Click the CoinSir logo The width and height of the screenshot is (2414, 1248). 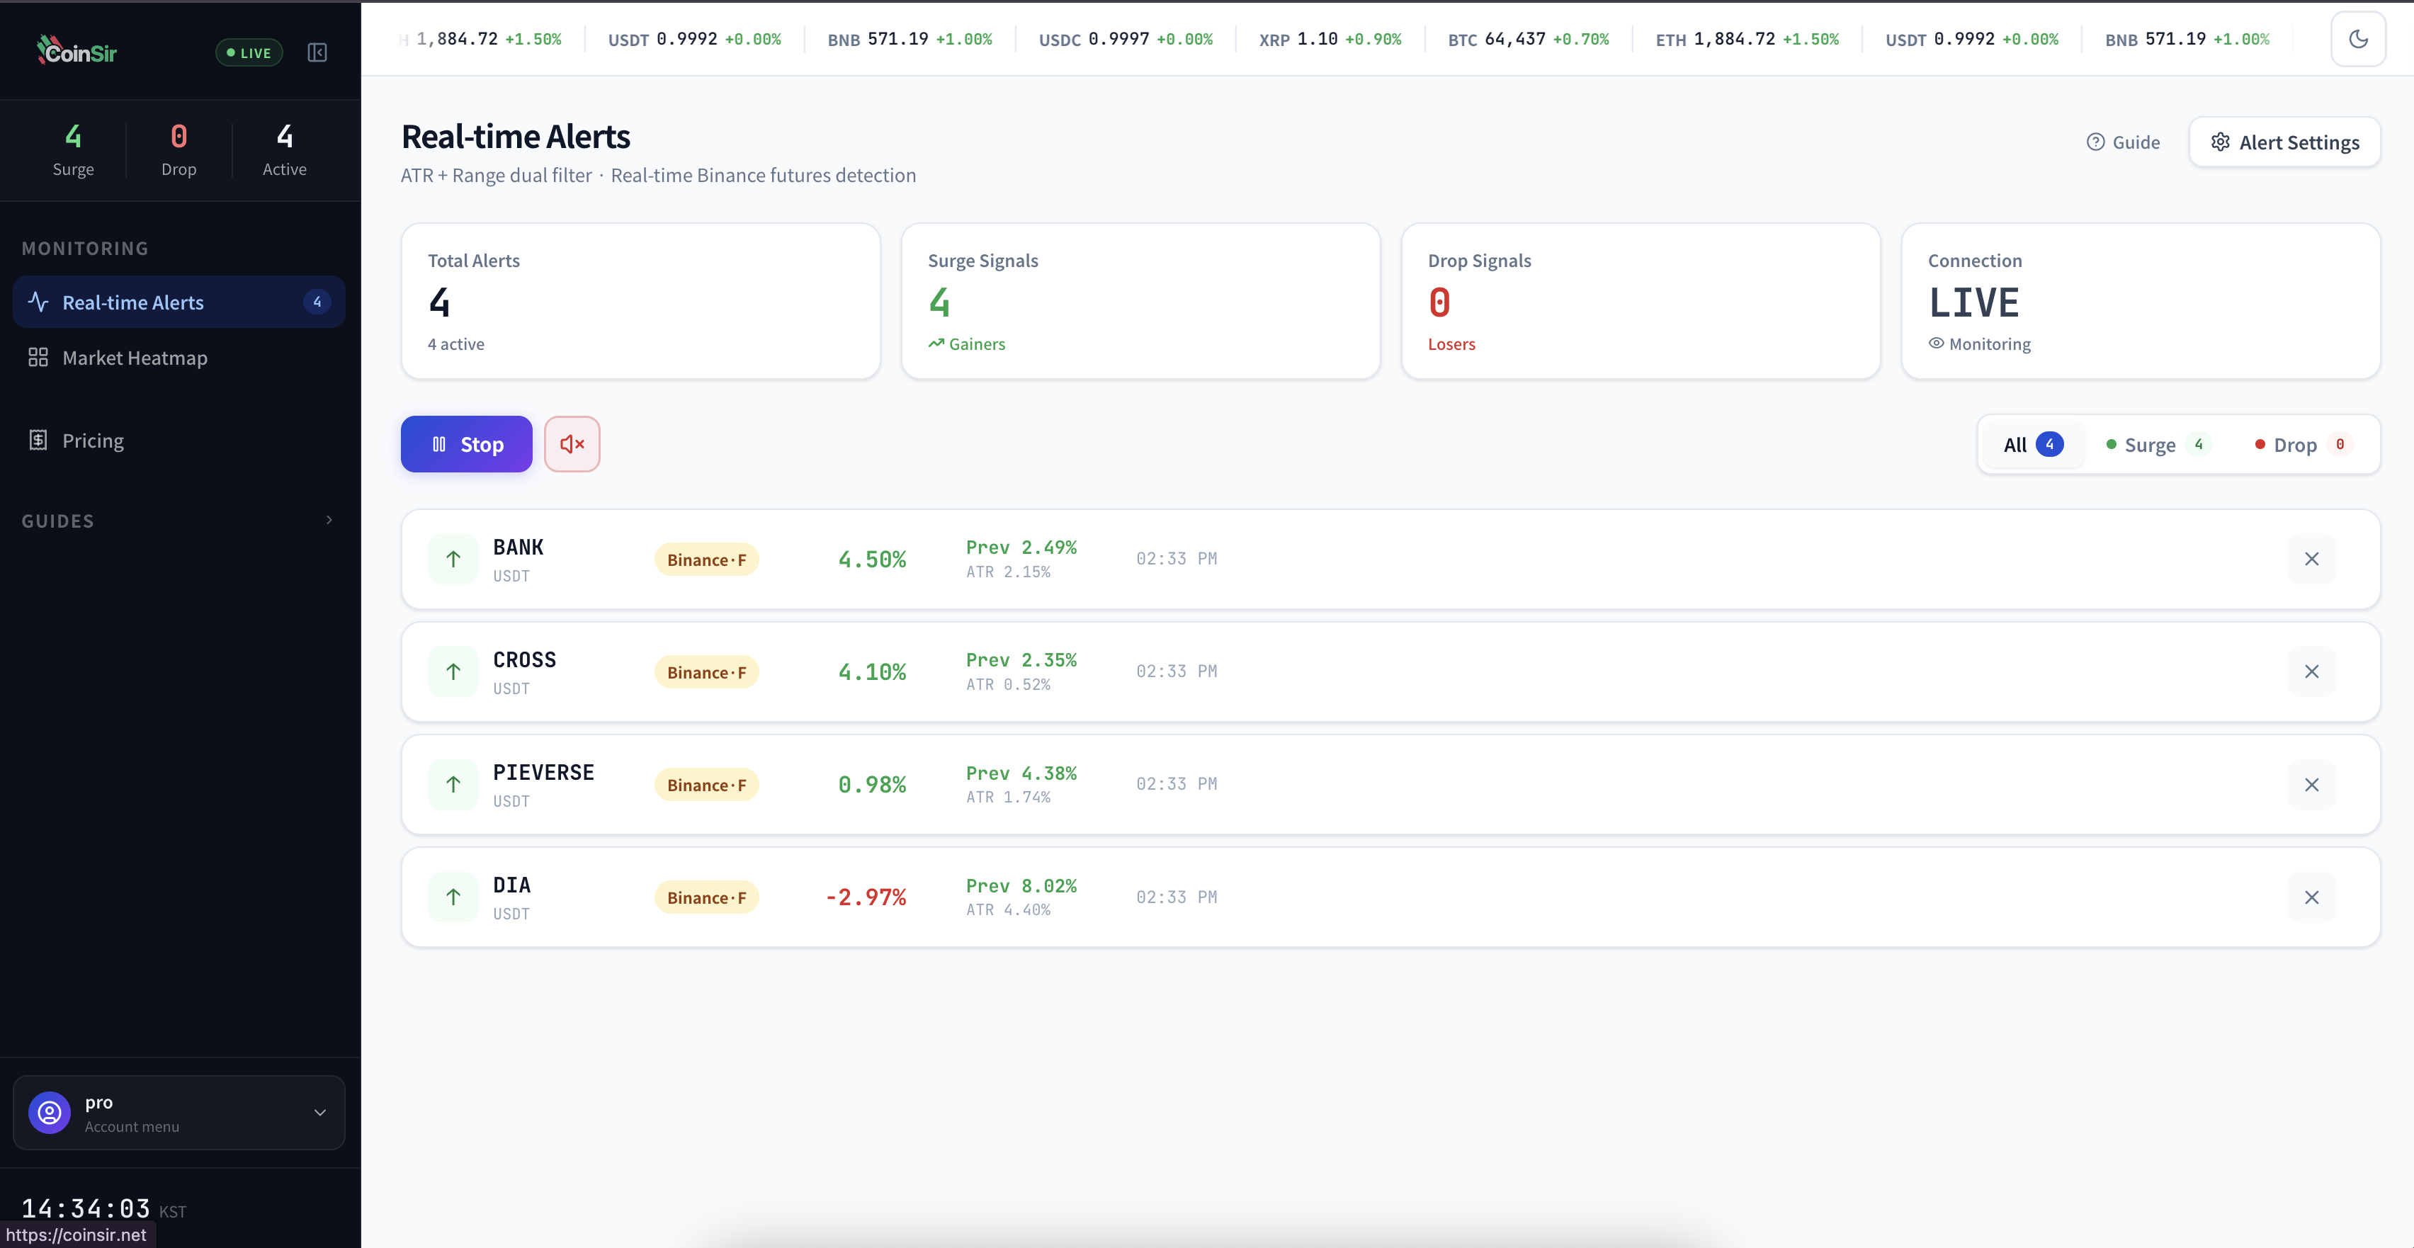coord(76,52)
